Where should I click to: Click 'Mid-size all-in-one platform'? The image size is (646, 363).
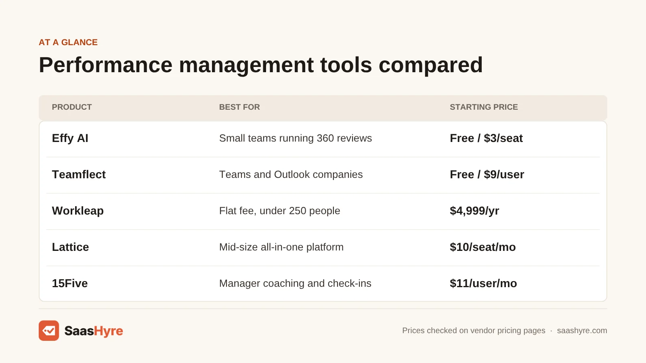click(x=281, y=247)
